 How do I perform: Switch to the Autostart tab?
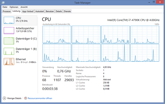39,11
